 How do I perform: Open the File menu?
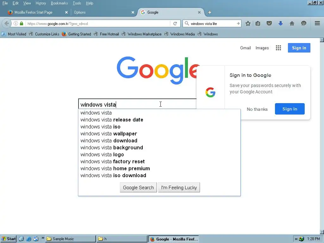point(5,3)
